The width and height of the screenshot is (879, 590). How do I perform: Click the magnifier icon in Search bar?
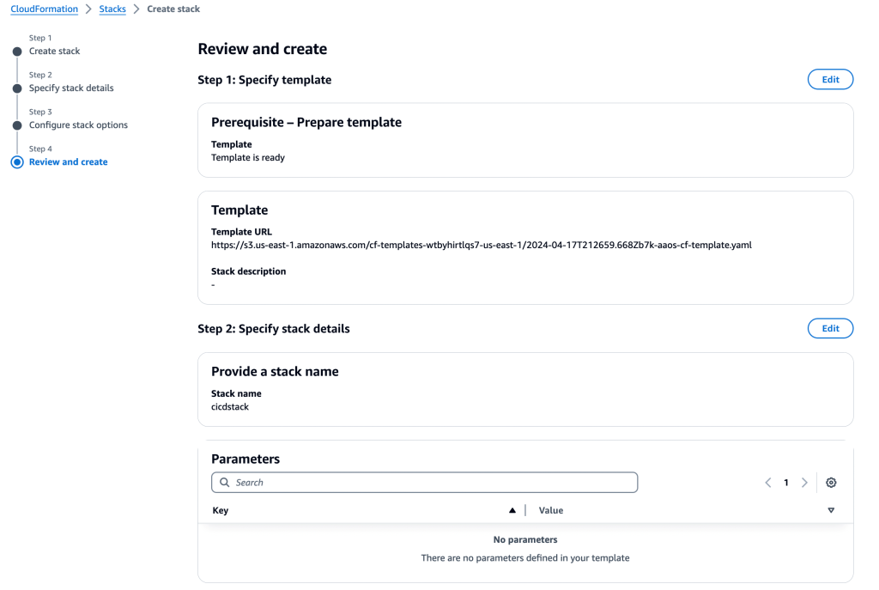[x=224, y=482]
